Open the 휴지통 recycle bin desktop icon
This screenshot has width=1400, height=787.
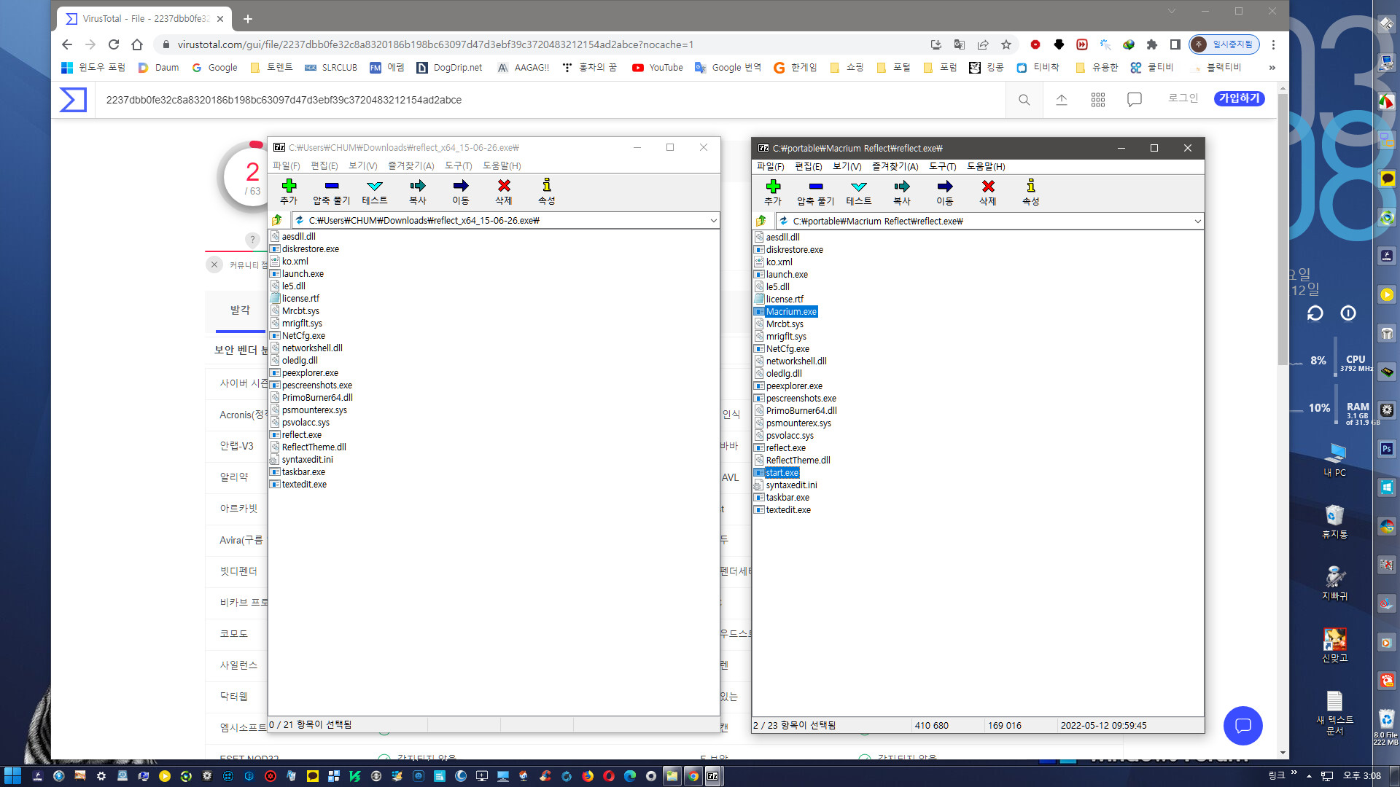coord(1334,521)
